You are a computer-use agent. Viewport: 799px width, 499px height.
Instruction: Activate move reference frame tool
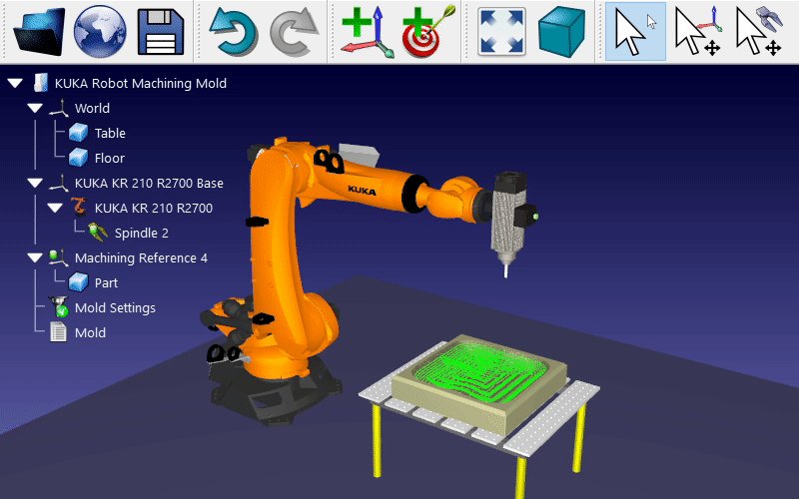[x=697, y=32]
